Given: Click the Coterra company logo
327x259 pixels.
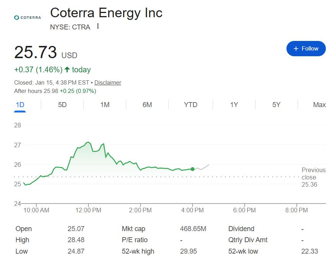Looking at the screenshot, I should point(27,18).
